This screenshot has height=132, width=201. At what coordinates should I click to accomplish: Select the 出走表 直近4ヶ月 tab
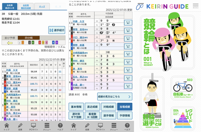(10, 7)
